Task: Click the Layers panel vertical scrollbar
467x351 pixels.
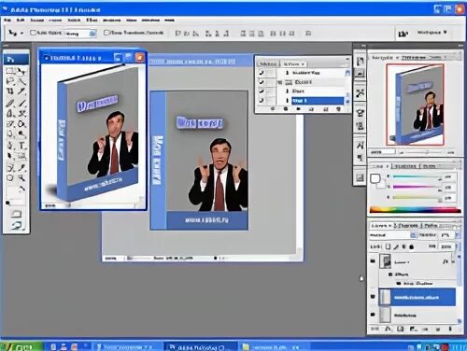Action: coord(460,288)
